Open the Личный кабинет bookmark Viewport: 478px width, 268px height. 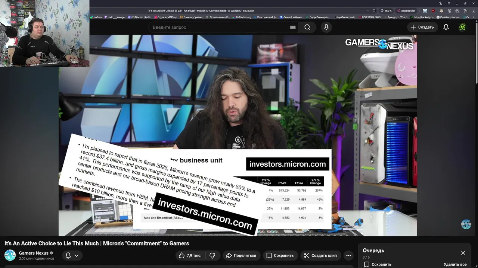292,17
